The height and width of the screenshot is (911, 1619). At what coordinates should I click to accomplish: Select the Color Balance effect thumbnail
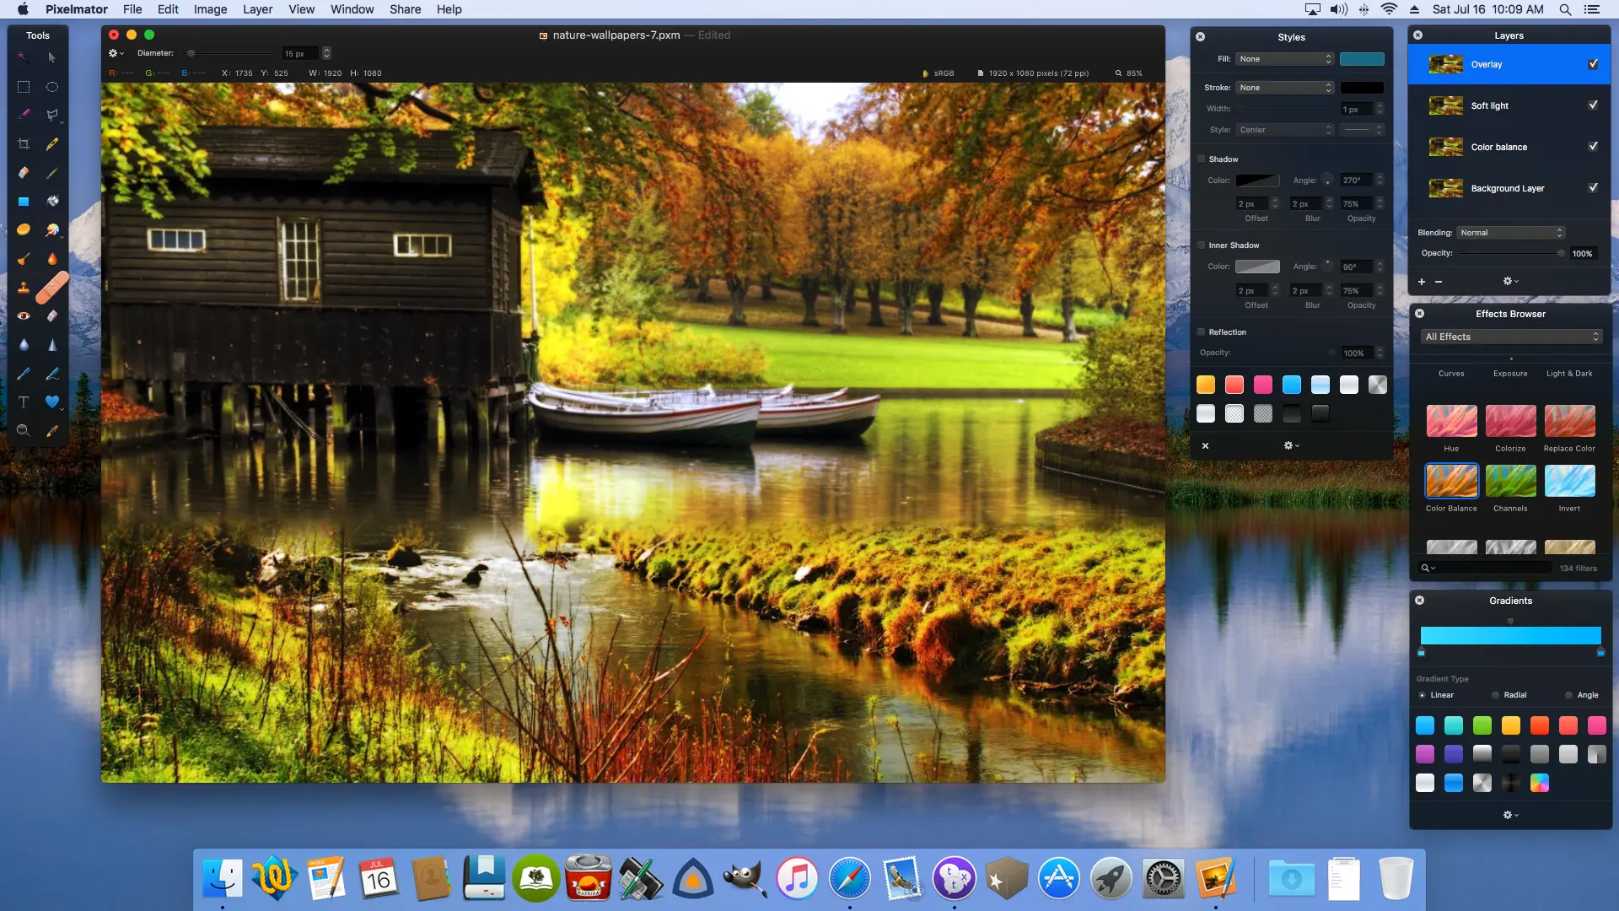click(1451, 481)
